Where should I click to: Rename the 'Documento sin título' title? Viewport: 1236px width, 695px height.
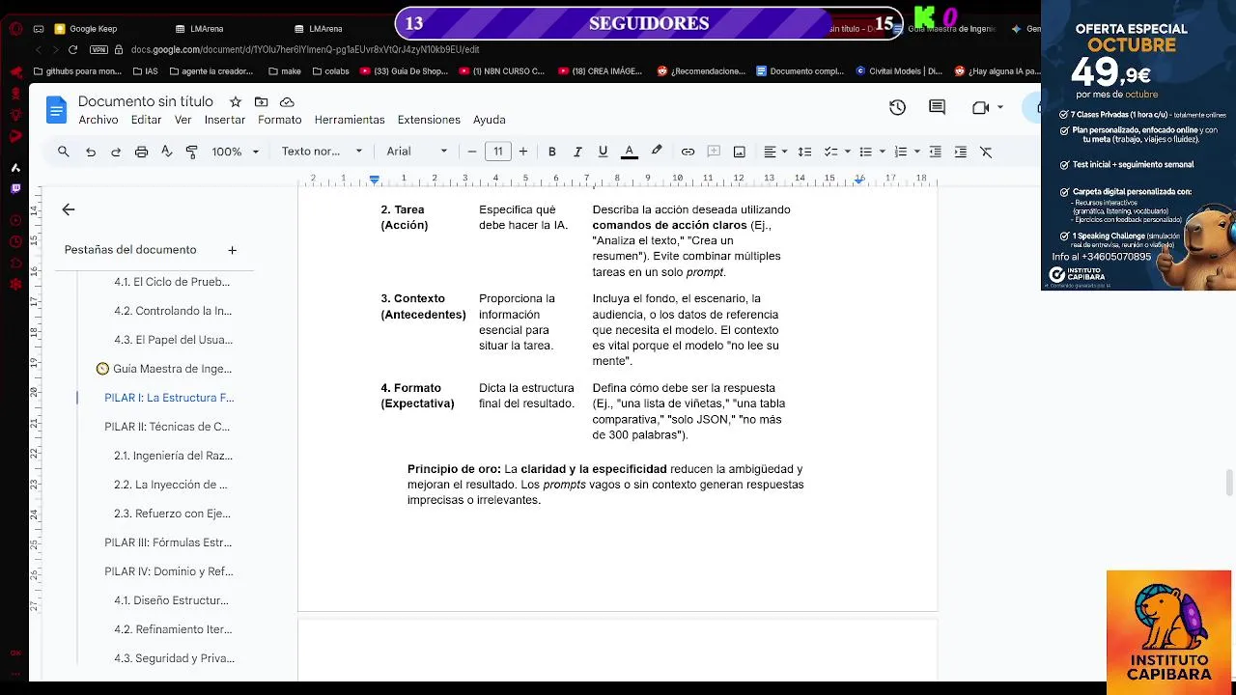(146, 101)
